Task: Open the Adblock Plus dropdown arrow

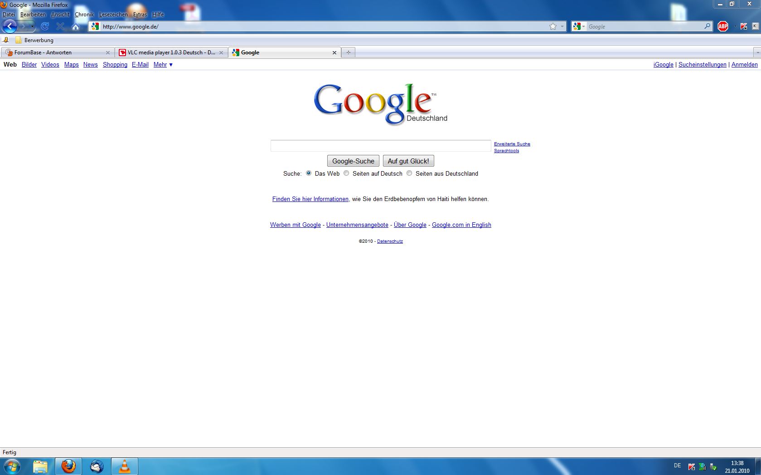Action: [x=735, y=26]
